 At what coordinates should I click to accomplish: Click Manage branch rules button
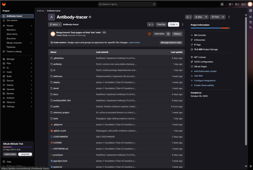pos(171,43)
